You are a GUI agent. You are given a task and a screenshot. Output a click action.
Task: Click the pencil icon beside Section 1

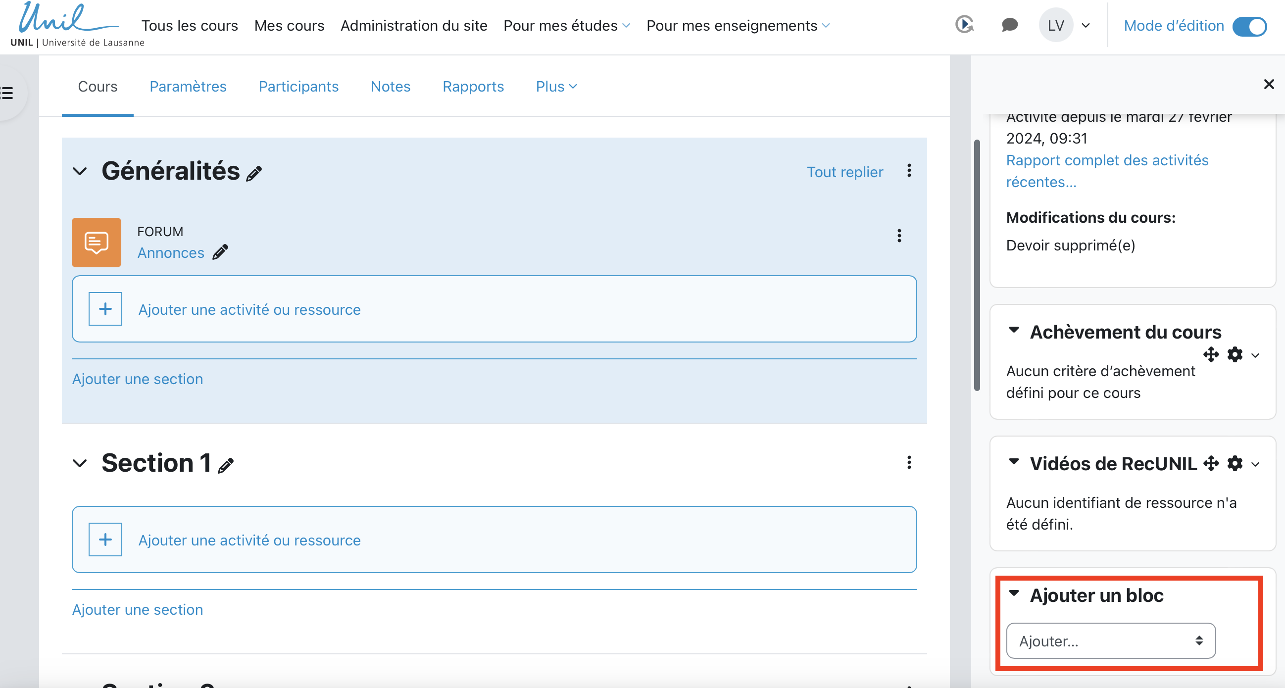pos(226,465)
